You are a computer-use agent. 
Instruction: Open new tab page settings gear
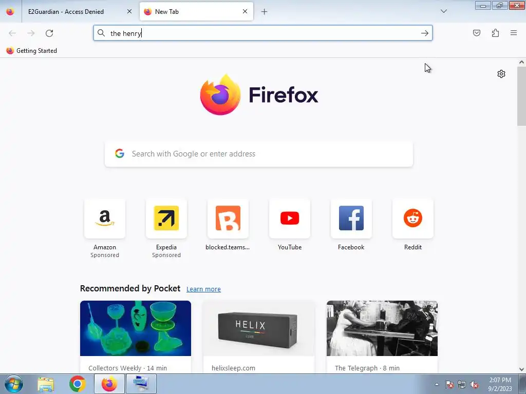[501, 74]
